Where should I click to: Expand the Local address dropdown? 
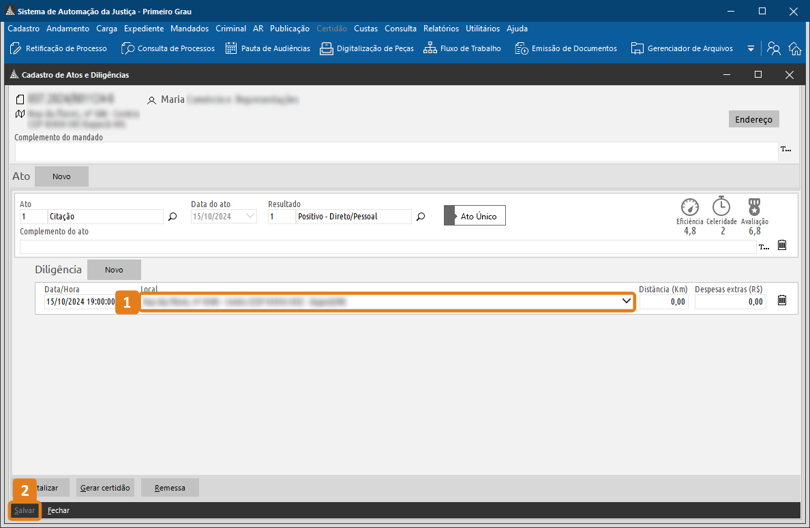coord(626,301)
